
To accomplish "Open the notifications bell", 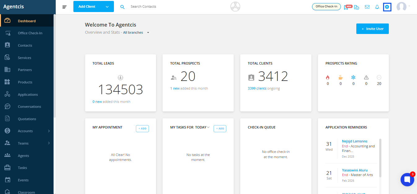I will click(377, 7).
